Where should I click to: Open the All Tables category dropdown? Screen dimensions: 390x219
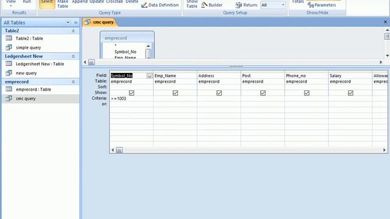68,23
